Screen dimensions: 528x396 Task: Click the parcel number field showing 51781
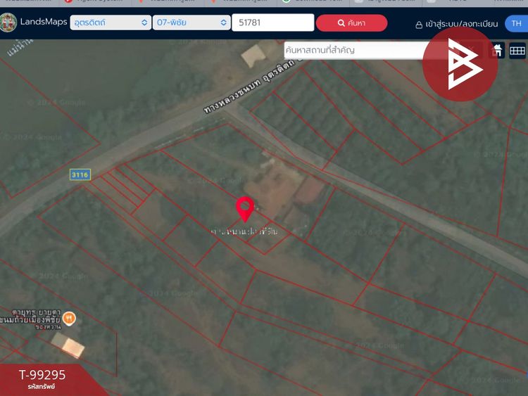point(272,23)
